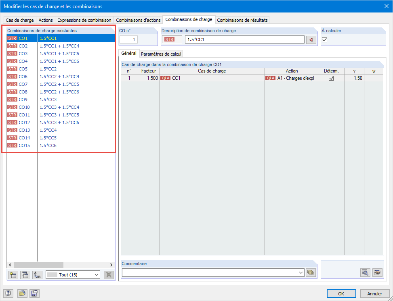Click the delete combination X icon
This screenshot has height=301, width=393.
(109, 275)
